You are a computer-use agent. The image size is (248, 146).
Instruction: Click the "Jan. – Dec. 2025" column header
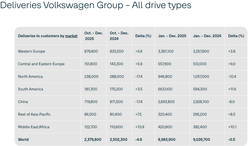pos(171,36)
